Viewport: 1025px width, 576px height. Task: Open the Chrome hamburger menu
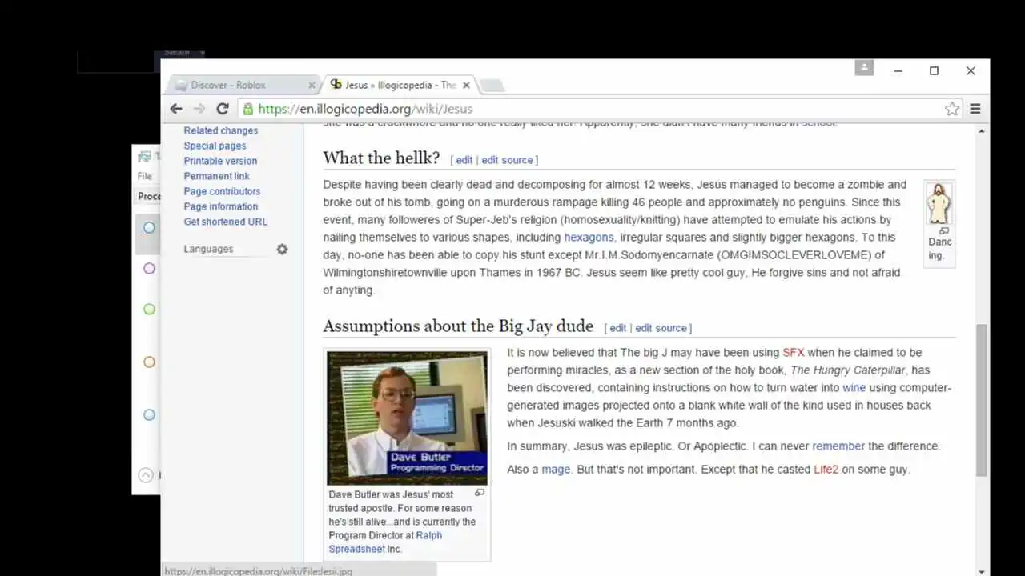click(975, 109)
